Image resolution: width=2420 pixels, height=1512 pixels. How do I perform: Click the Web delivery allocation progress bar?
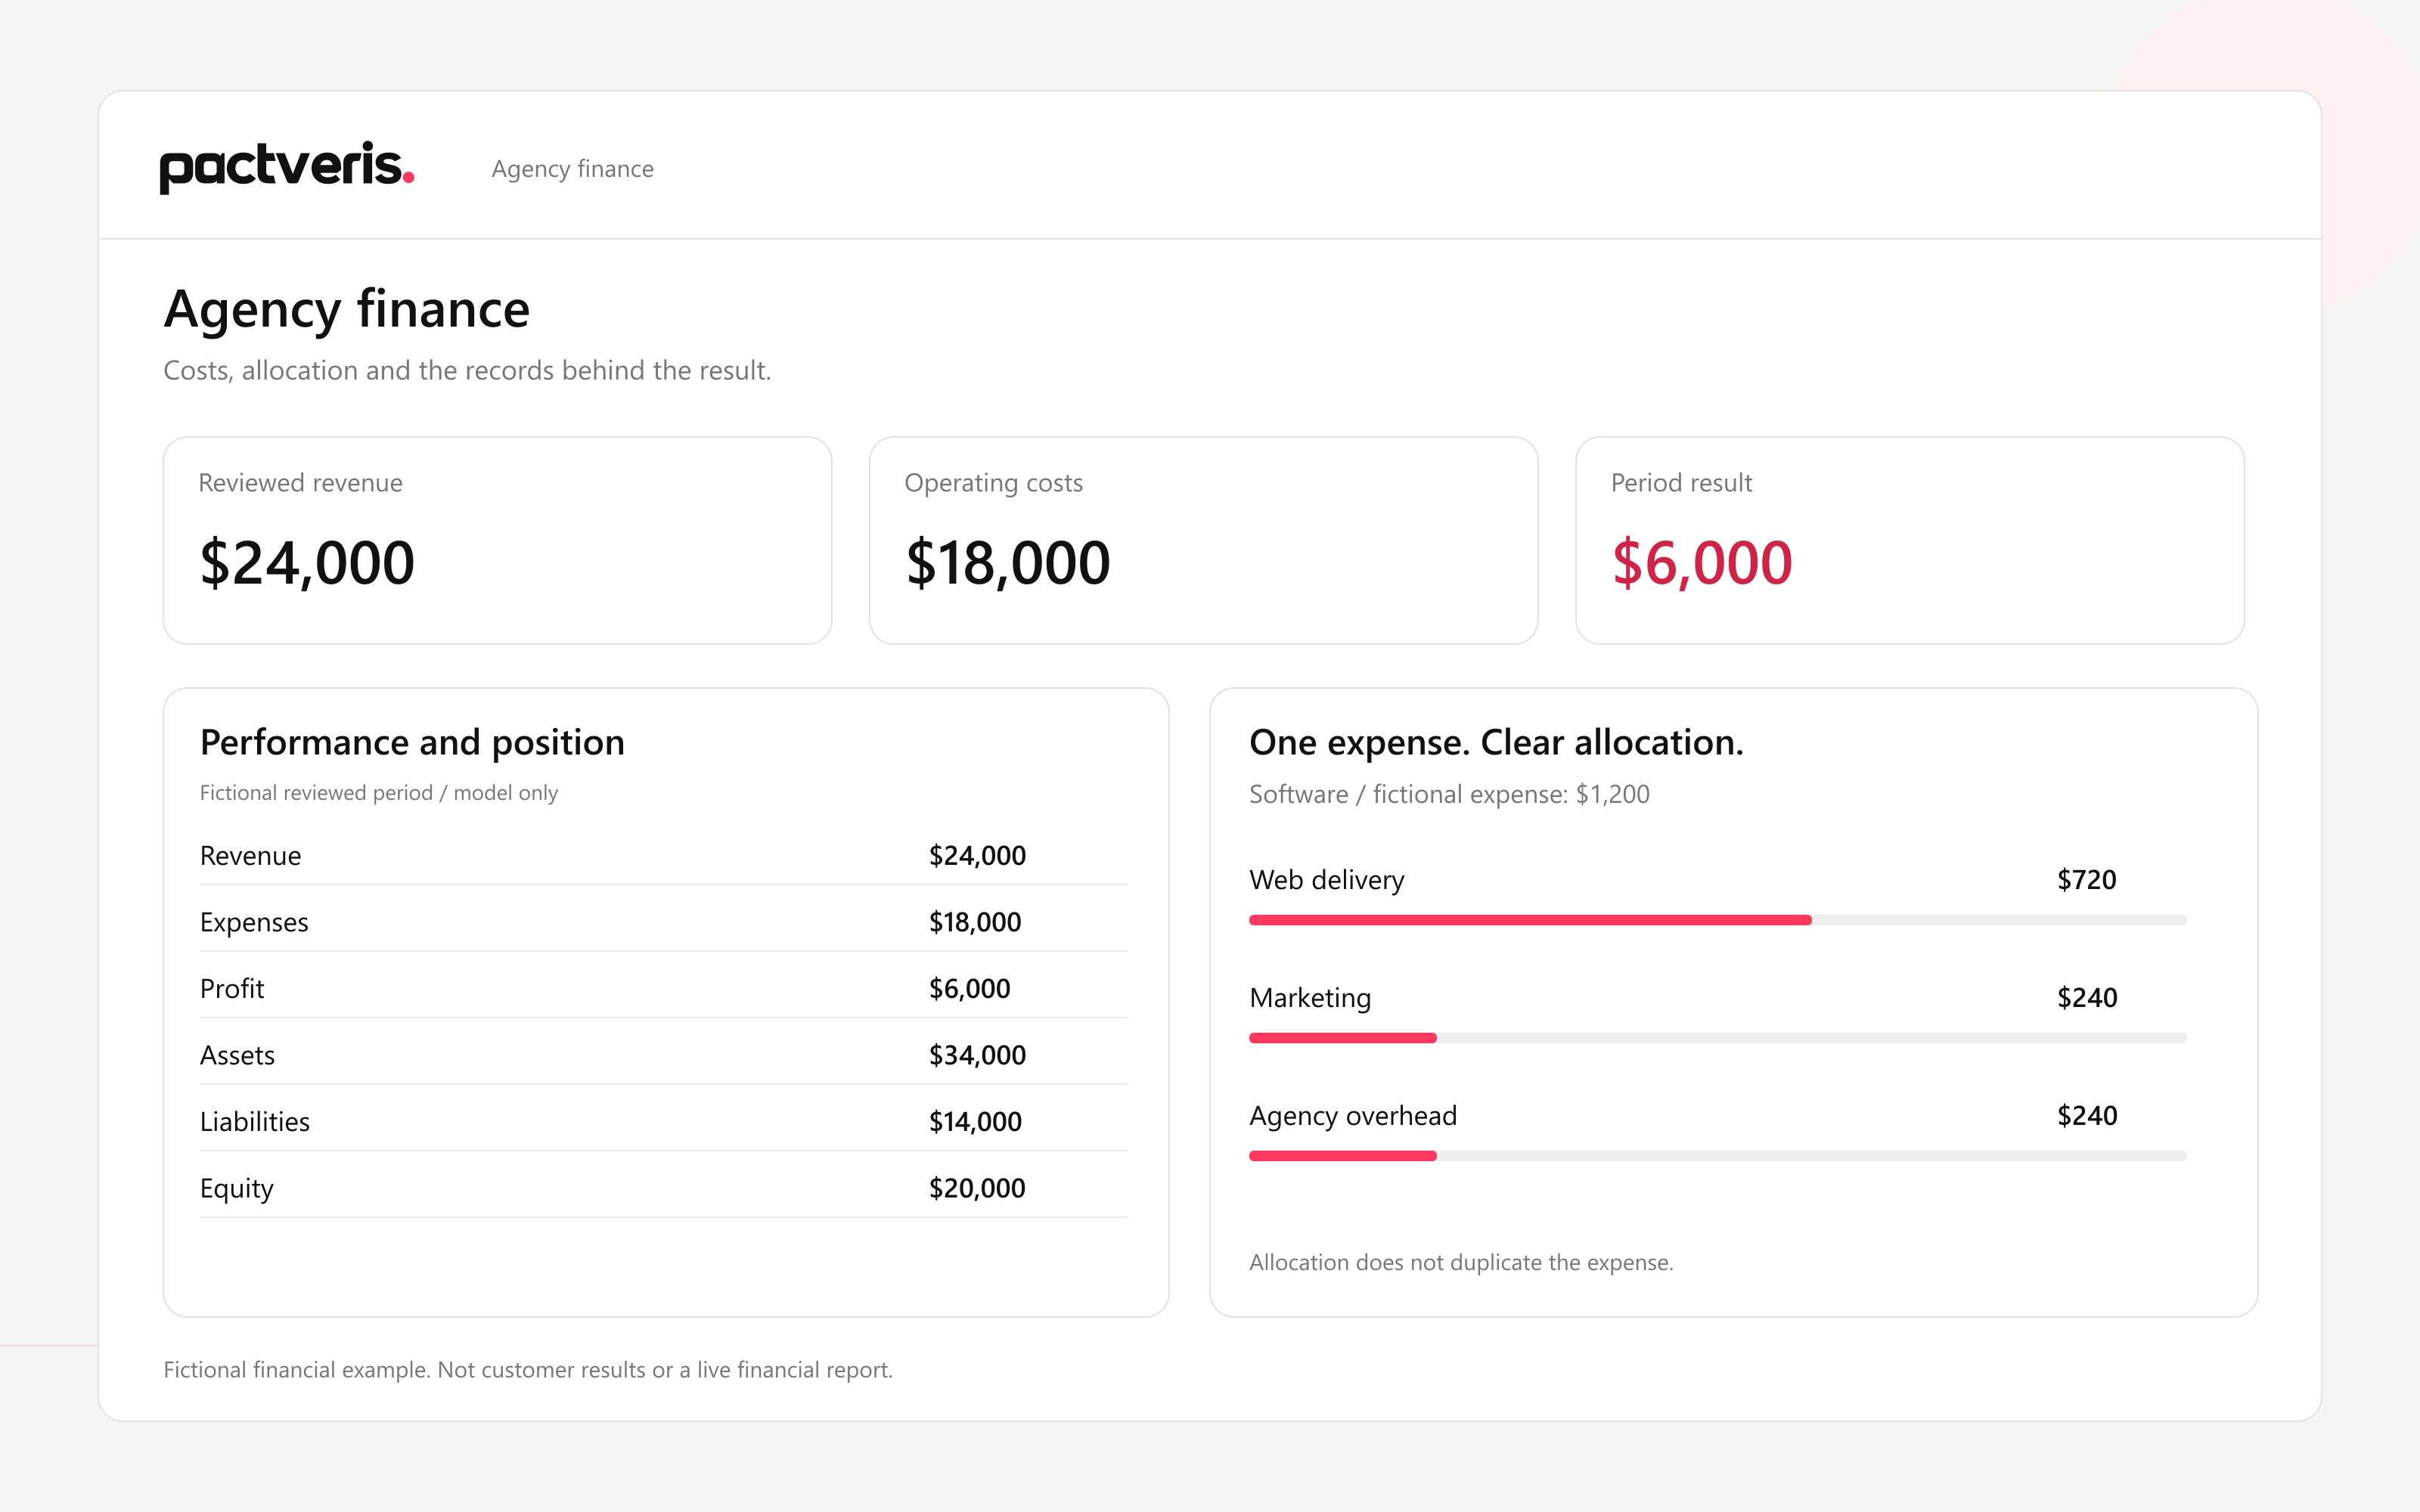pos(1717,920)
